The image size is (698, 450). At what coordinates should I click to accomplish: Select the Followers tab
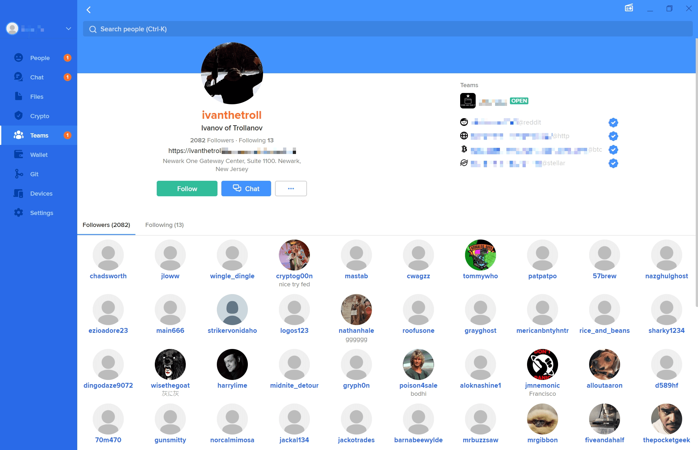tap(106, 225)
